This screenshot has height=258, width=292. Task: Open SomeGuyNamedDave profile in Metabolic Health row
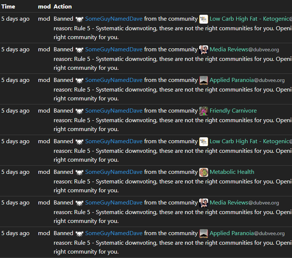[114, 172]
